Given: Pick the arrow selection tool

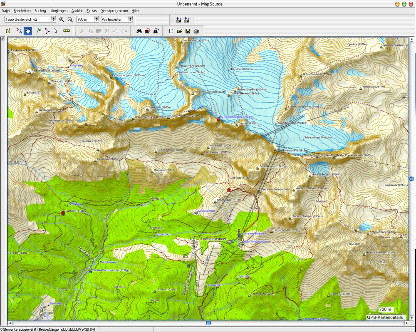Looking at the screenshot, I should (x=55, y=31).
